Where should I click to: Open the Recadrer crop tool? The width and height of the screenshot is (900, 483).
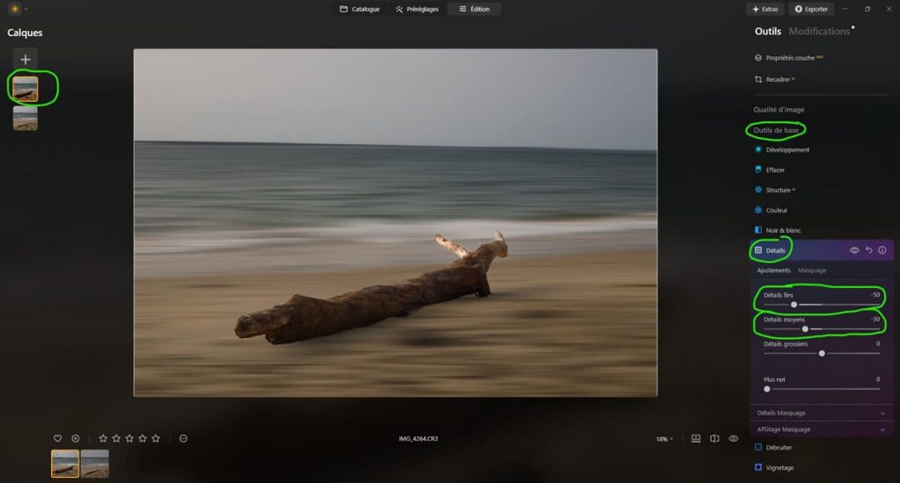pyautogui.click(x=777, y=79)
